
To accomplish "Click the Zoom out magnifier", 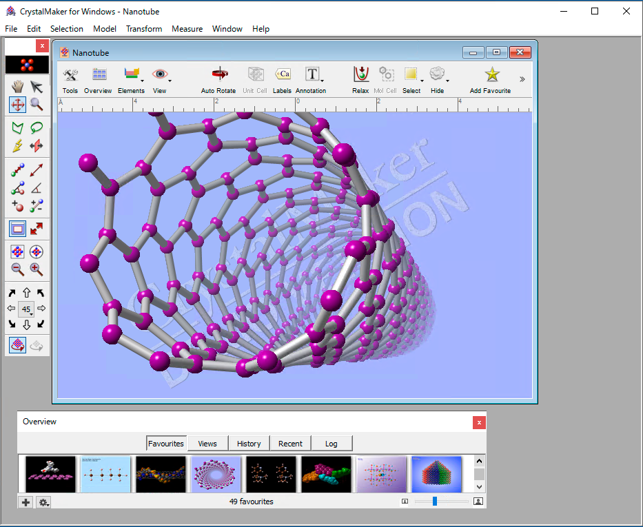I will (x=17, y=269).
